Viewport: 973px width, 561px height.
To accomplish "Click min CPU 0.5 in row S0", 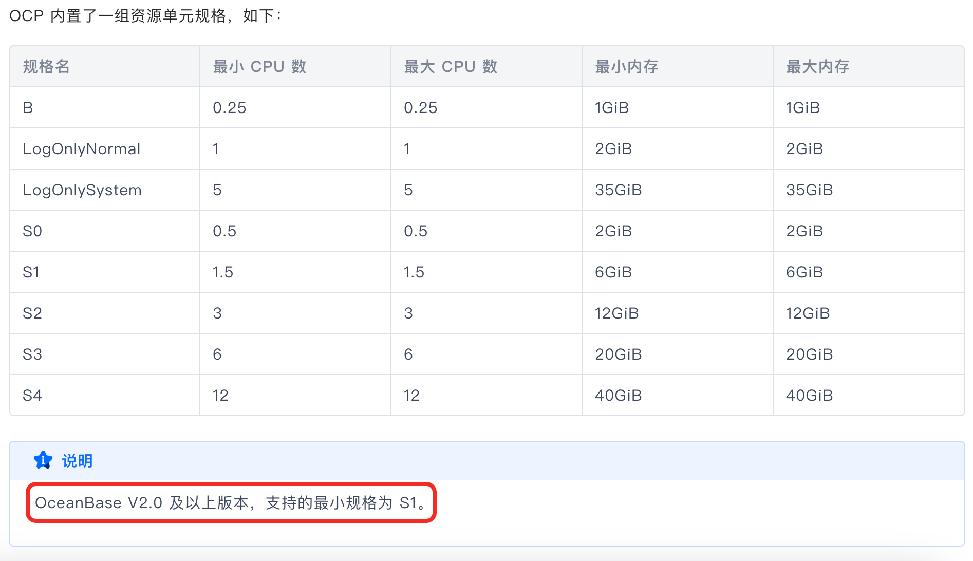I will tap(224, 231).
